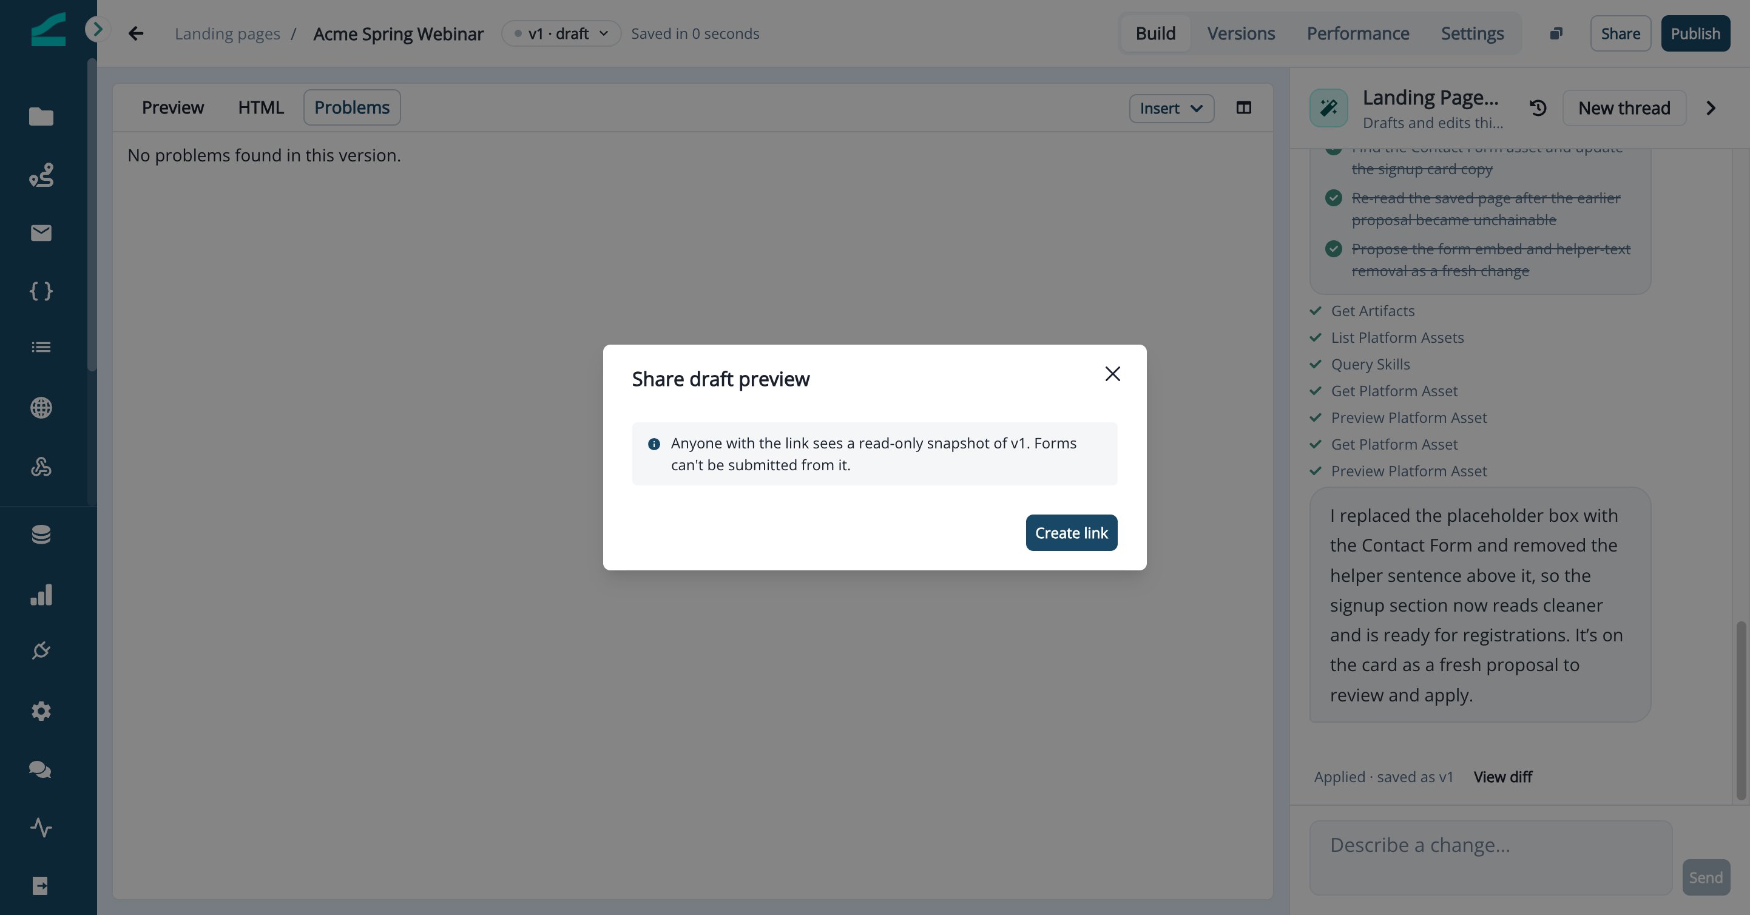Click the Publish button
The height and width of the screenshot is (915, 1750).
1695,33
